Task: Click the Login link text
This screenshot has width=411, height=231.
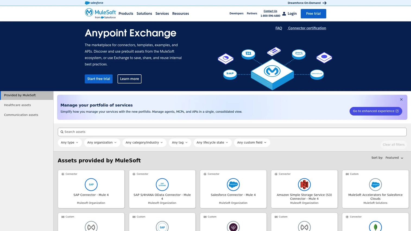Action: [x=292, y=14]
